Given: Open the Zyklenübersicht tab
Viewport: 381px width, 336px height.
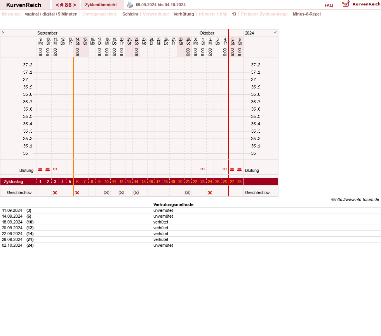Looking at the screenshot, I should tap(101, 5).
